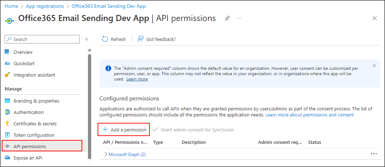
Task: Select Certificates & secrets menu item
Action: pyautogui.click(x=35, y=124)
